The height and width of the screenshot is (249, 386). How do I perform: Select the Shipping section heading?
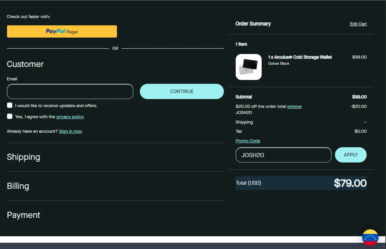click(23, 157)
